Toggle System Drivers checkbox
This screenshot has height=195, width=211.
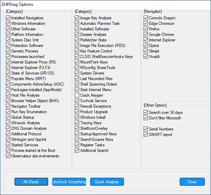(77, 73)
